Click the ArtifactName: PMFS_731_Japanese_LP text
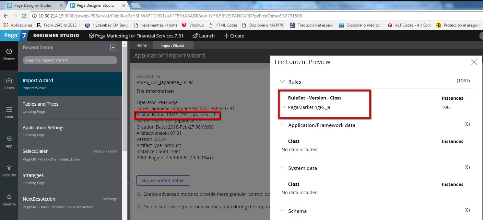 tap(176, 115)
